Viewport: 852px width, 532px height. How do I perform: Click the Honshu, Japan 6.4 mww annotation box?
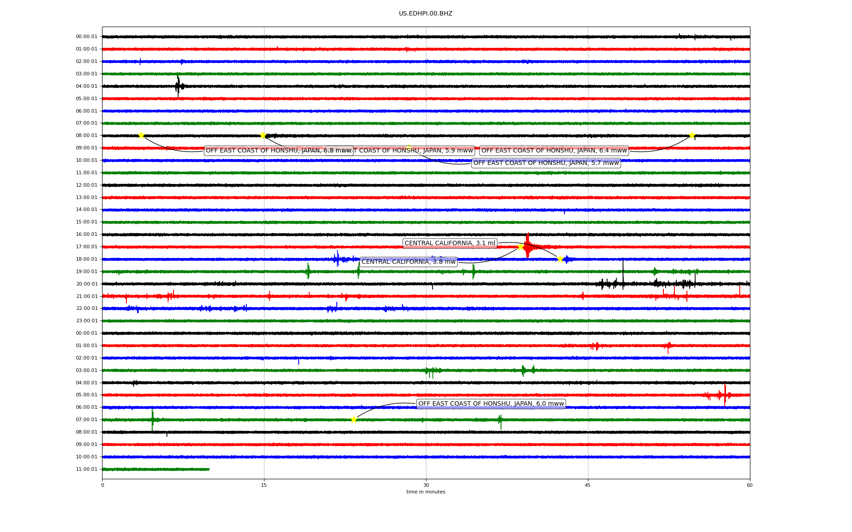coord(554,150)
